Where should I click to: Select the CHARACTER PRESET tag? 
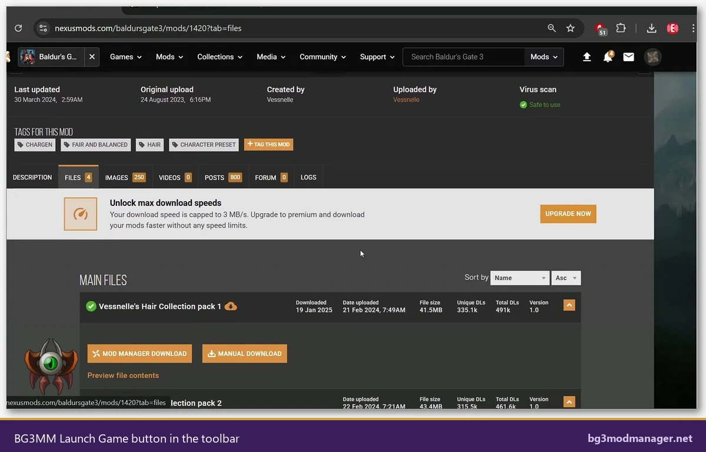click(x=204, y=145)
